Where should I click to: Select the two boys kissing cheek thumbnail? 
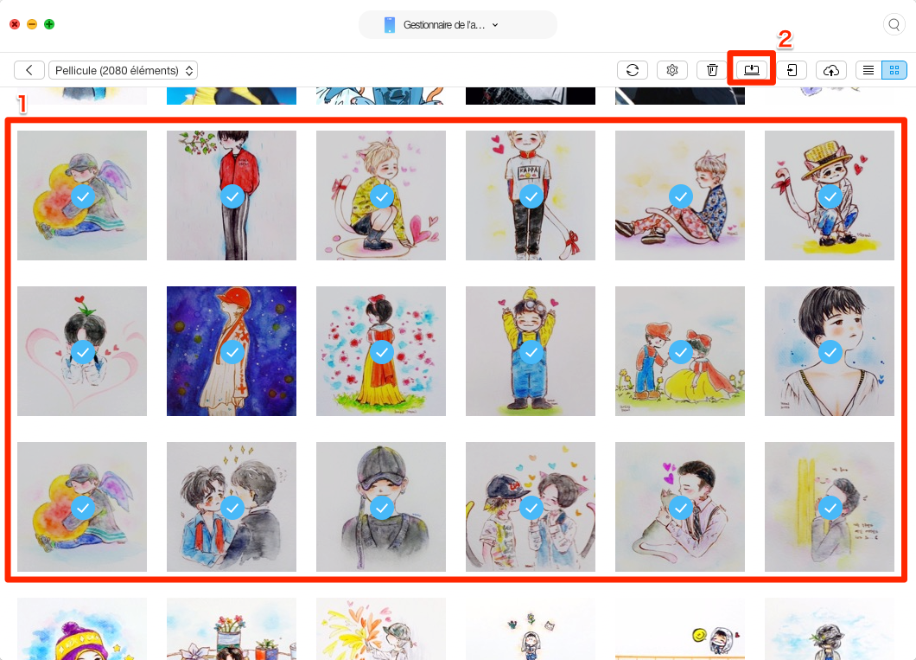coord(232,507)
